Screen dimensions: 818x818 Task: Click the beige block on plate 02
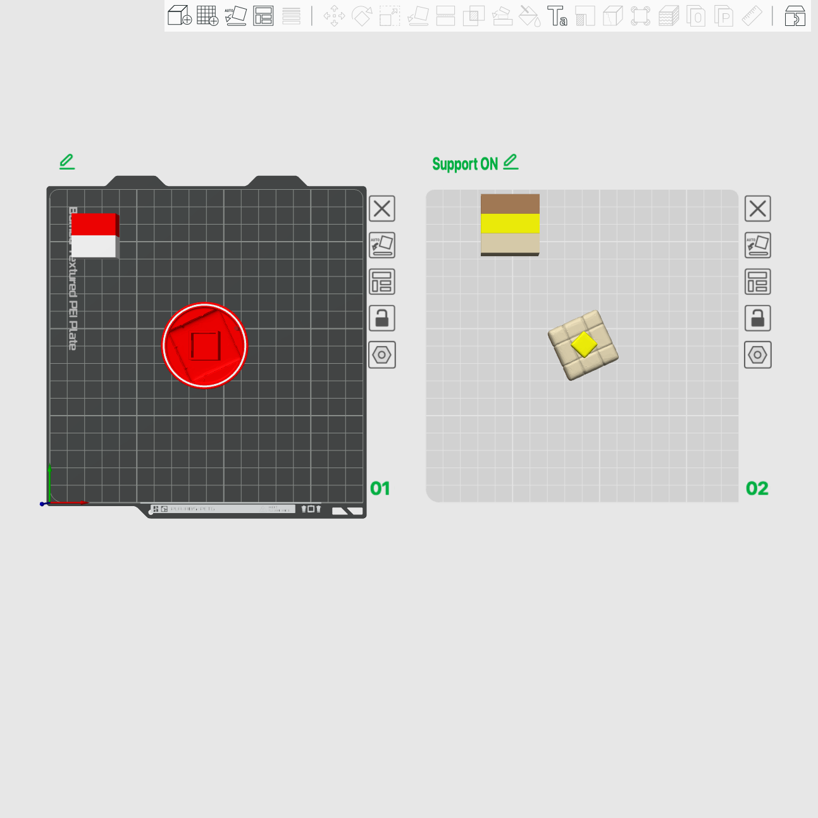(x=510, y=243)
